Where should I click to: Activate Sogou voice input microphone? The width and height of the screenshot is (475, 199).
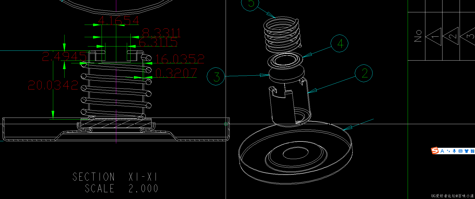click(x=454, y=151)
